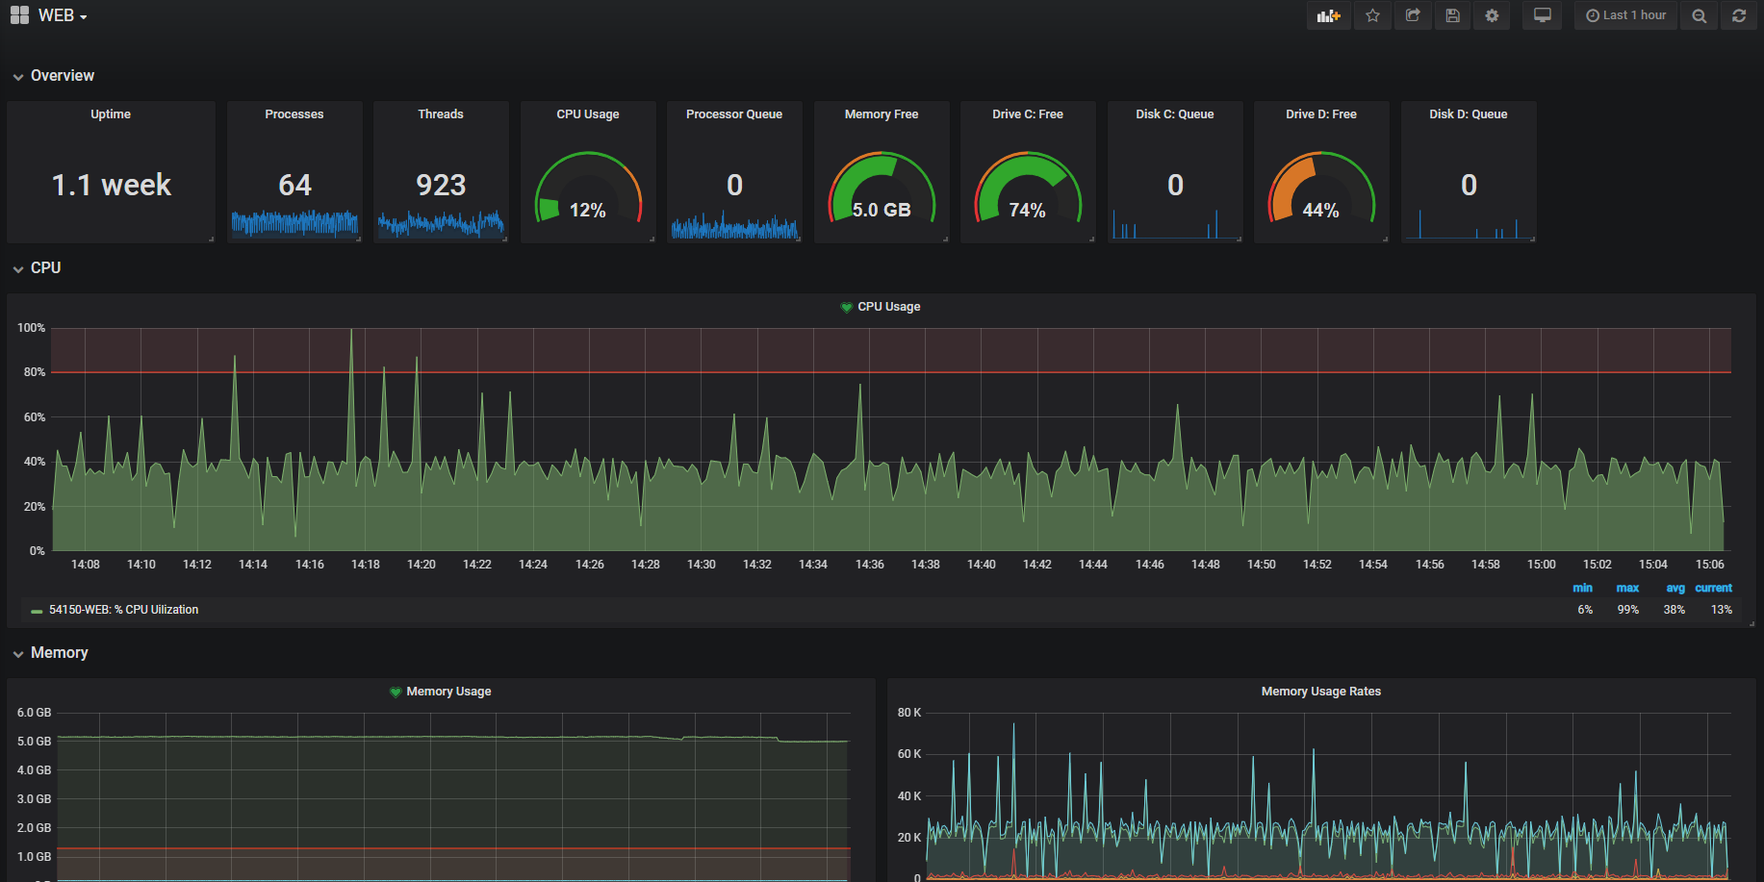This screenshot has height=882, width=1764.
Task: Open the Processor Queue panel title menu
Action: point(734,114)
